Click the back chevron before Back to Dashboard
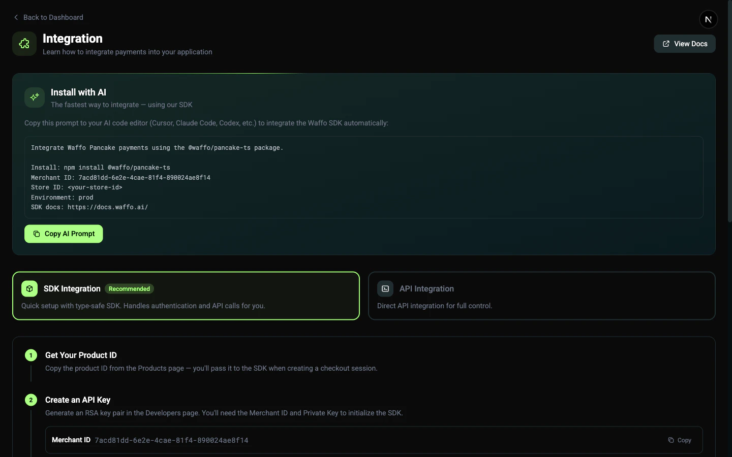Viewport: 732px width, 457px height. point(16,17)
